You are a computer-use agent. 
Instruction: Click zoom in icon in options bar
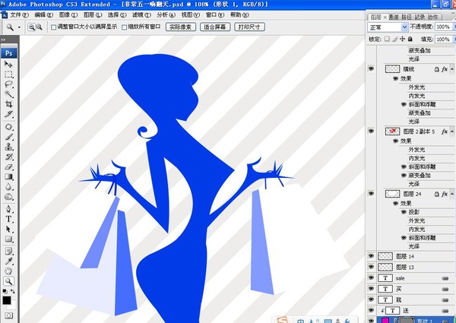[x=31, y=27]
